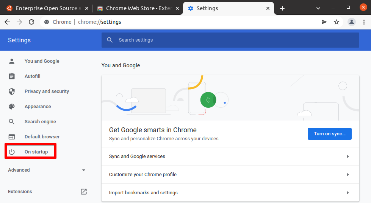Click the send/share arrow icon in address bar
The image size is (371, 203).
[324, 22]
